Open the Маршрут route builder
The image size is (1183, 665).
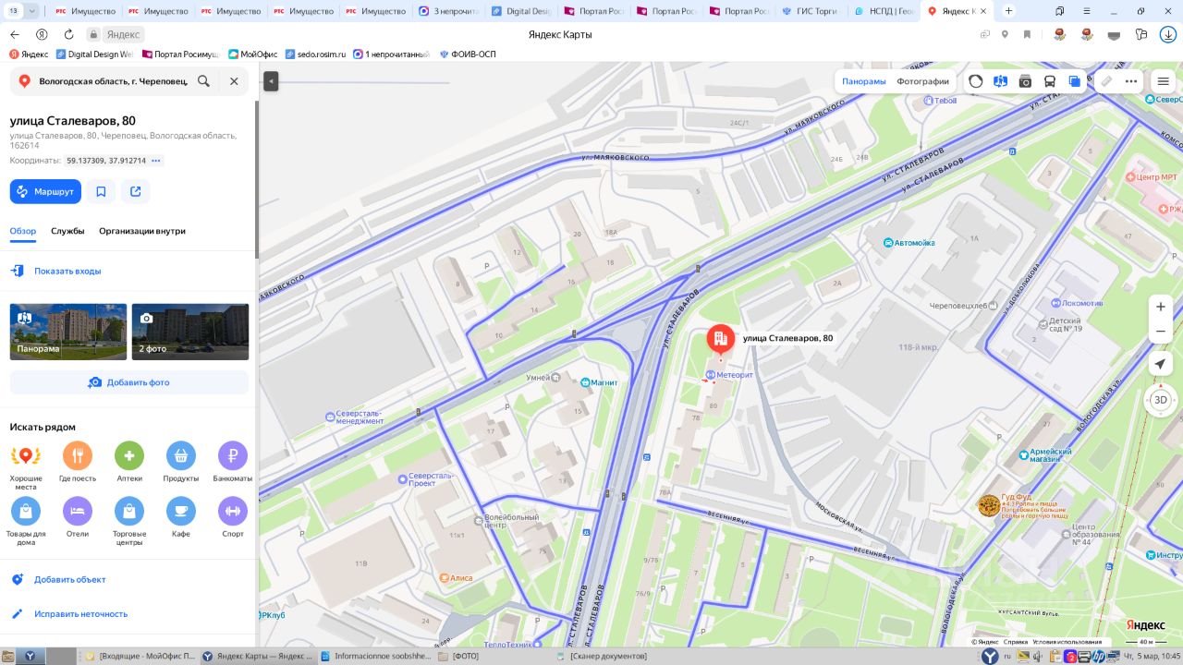point(45,191)
